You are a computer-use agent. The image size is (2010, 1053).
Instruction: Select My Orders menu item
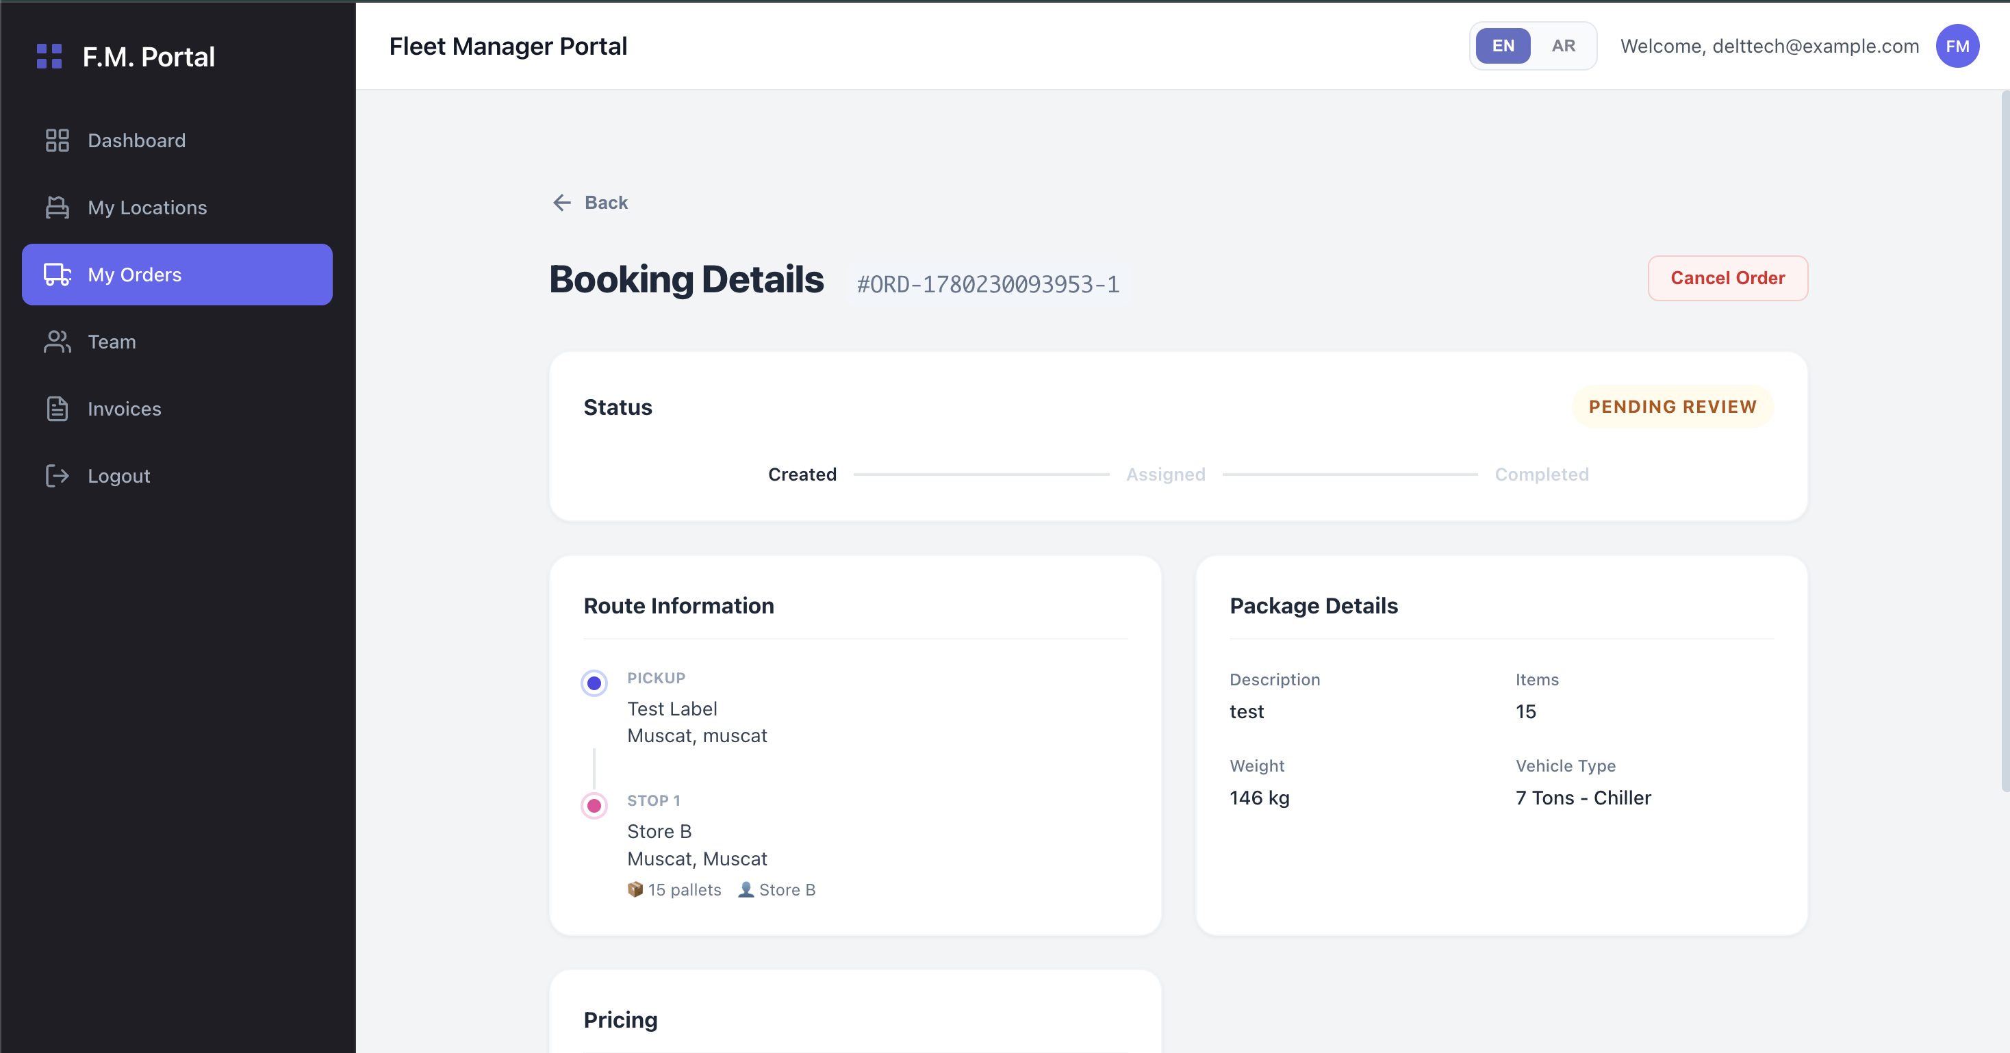pos(177,275)
